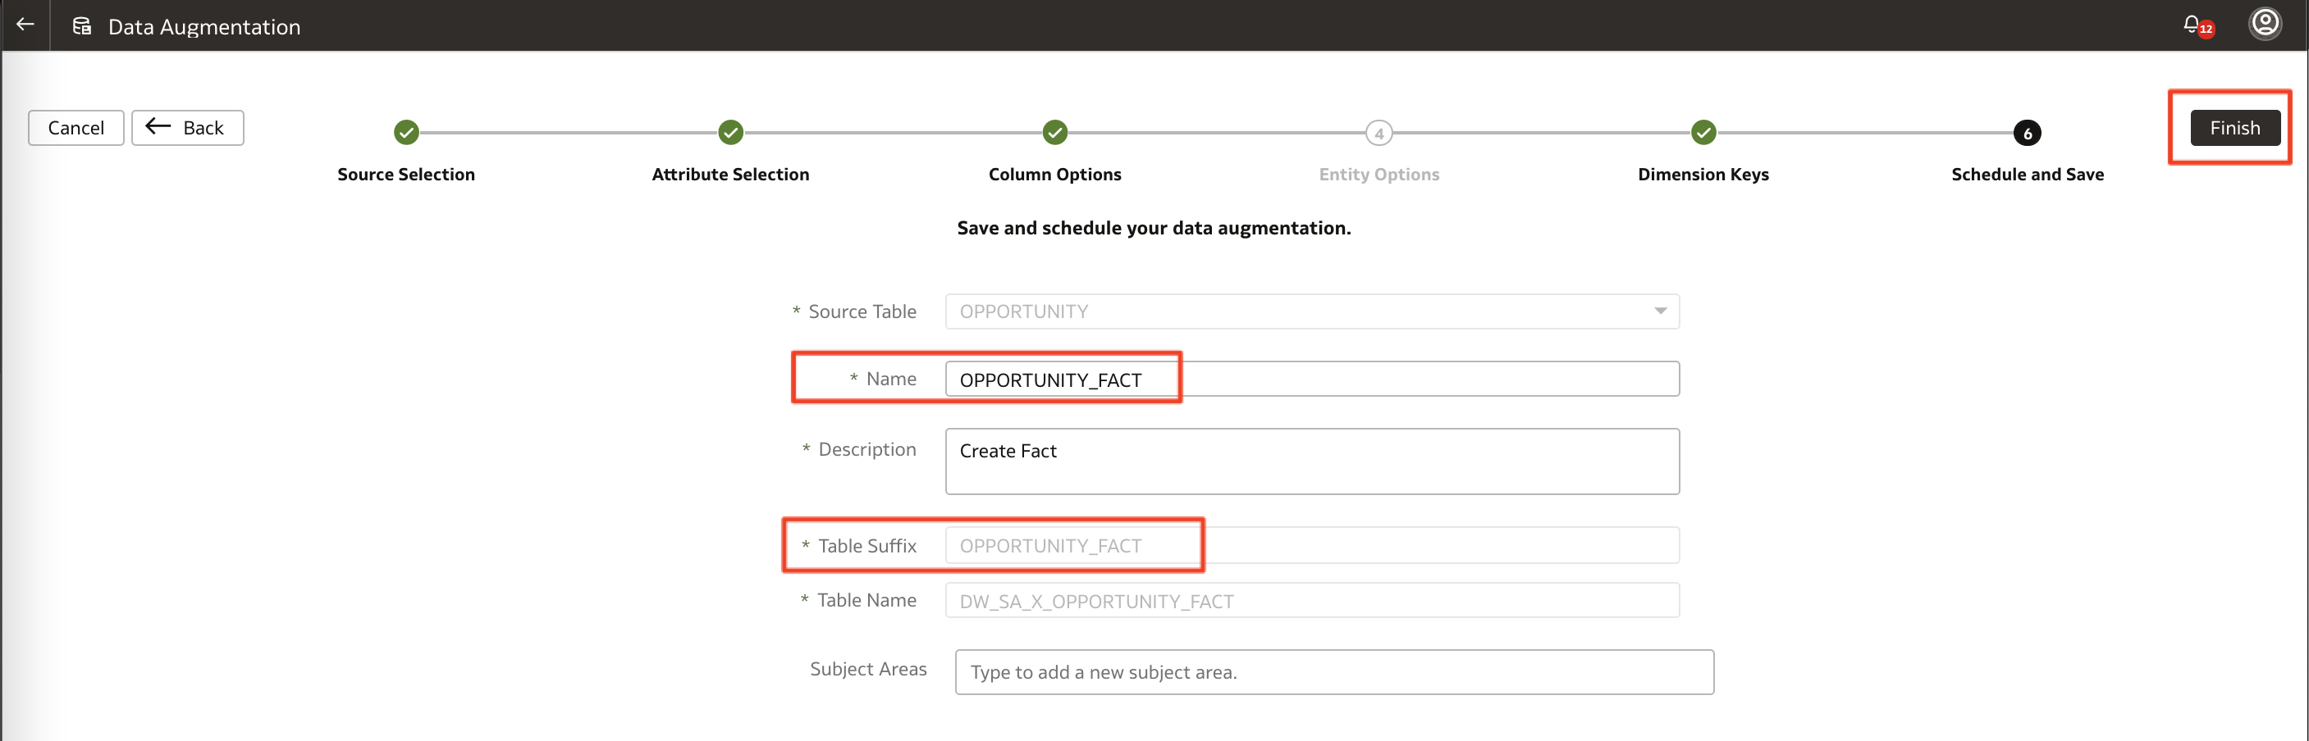The image size is (2309, 741).
Task: Click the Back button
Action: click(x=186, y=127)
